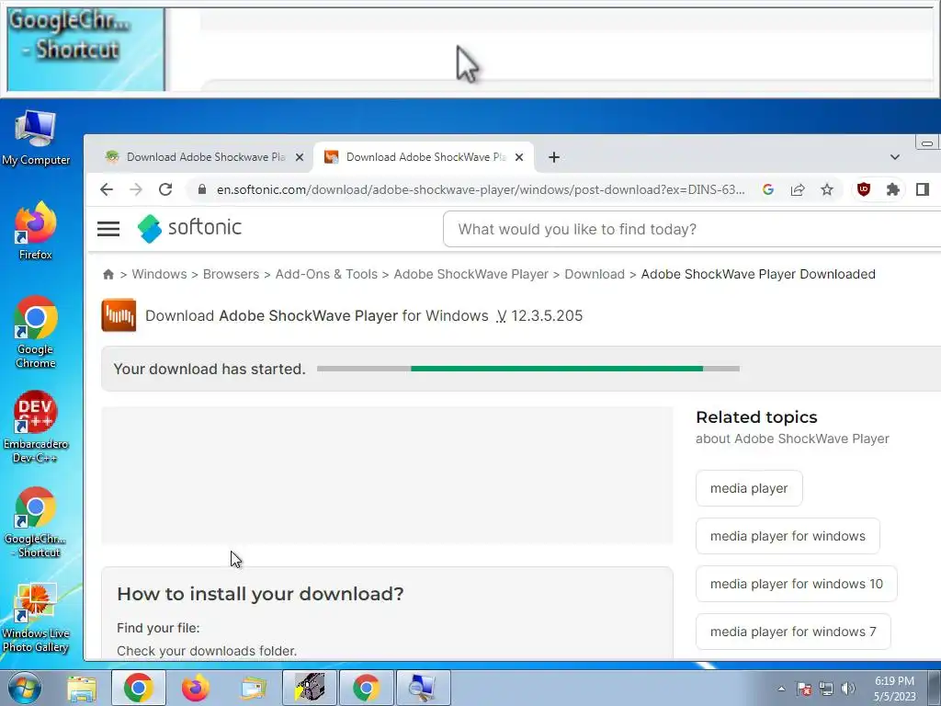Share this page via share icon
This screenshot has height=706, width=941.
point(798,189)
